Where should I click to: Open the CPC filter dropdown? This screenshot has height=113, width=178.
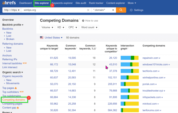click(x=73, y=28)
